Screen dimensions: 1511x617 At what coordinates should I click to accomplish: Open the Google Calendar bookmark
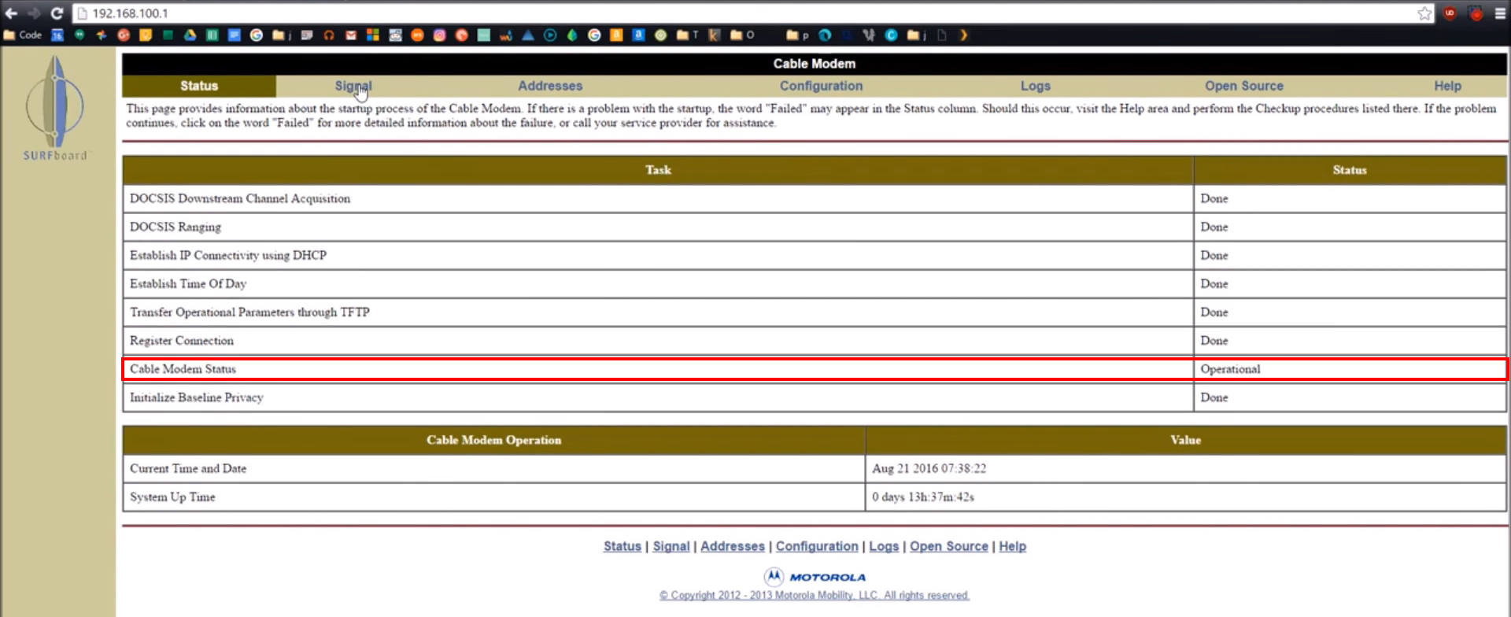point(57,35)
